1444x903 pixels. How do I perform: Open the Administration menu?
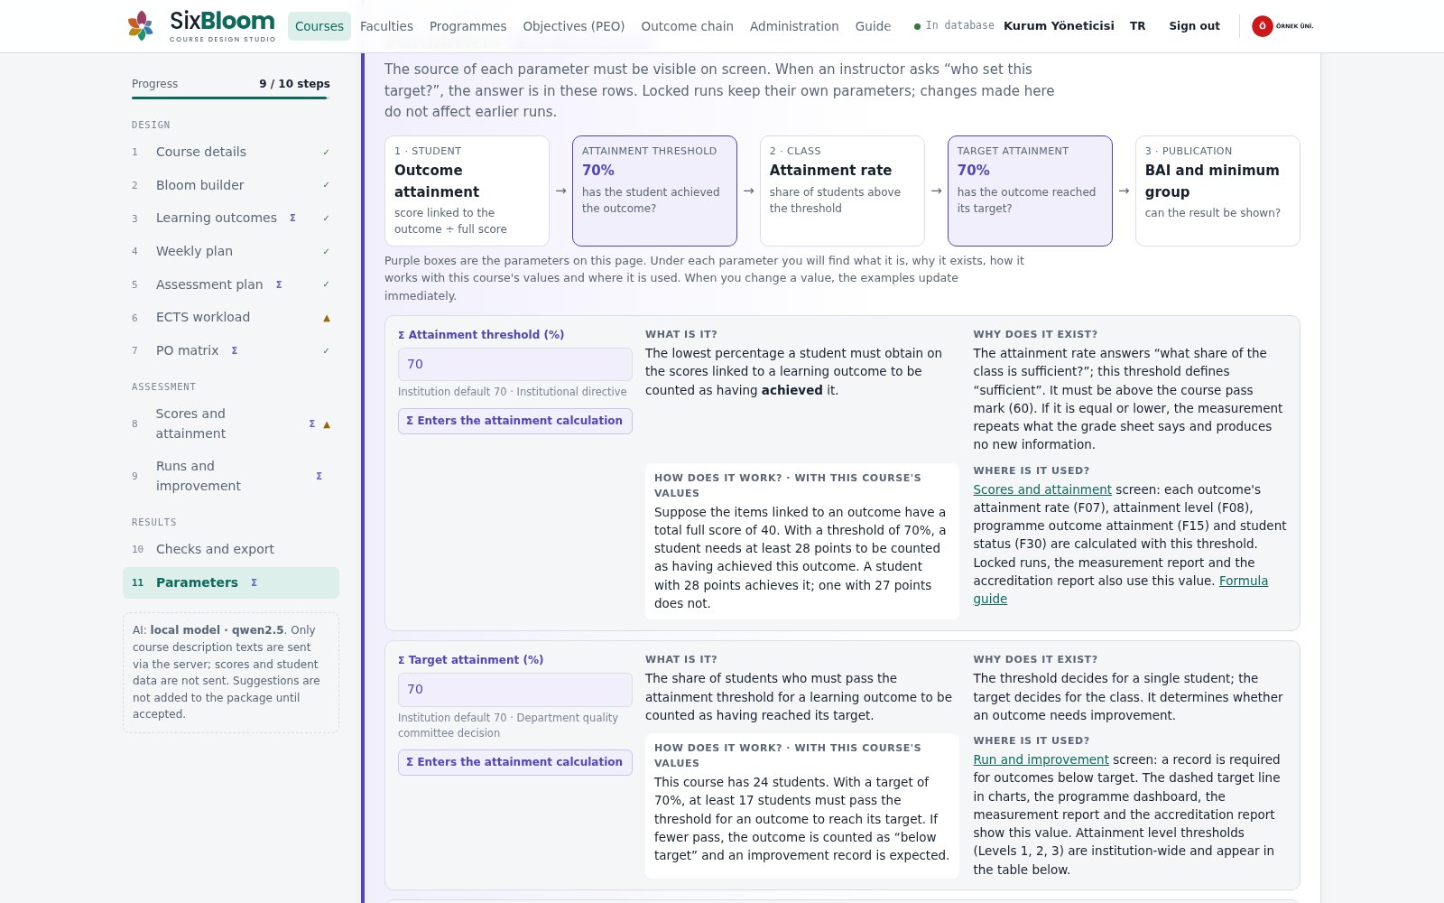click(794, 26)
